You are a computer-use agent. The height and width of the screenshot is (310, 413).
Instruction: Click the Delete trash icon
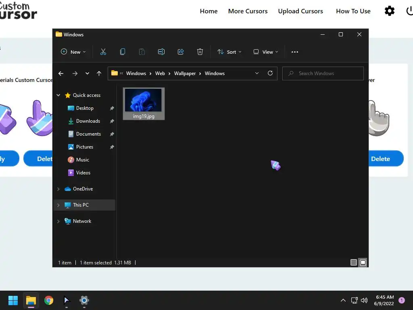tap(200, 52)
